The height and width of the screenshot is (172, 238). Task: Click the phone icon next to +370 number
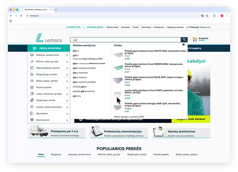tap(84, 27)
